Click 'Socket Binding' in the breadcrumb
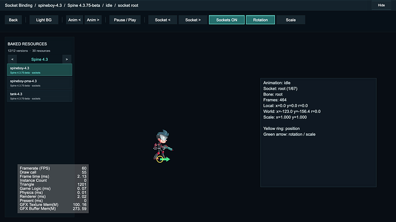The width and height of the screenshot is (396, 222). point(19,5)
